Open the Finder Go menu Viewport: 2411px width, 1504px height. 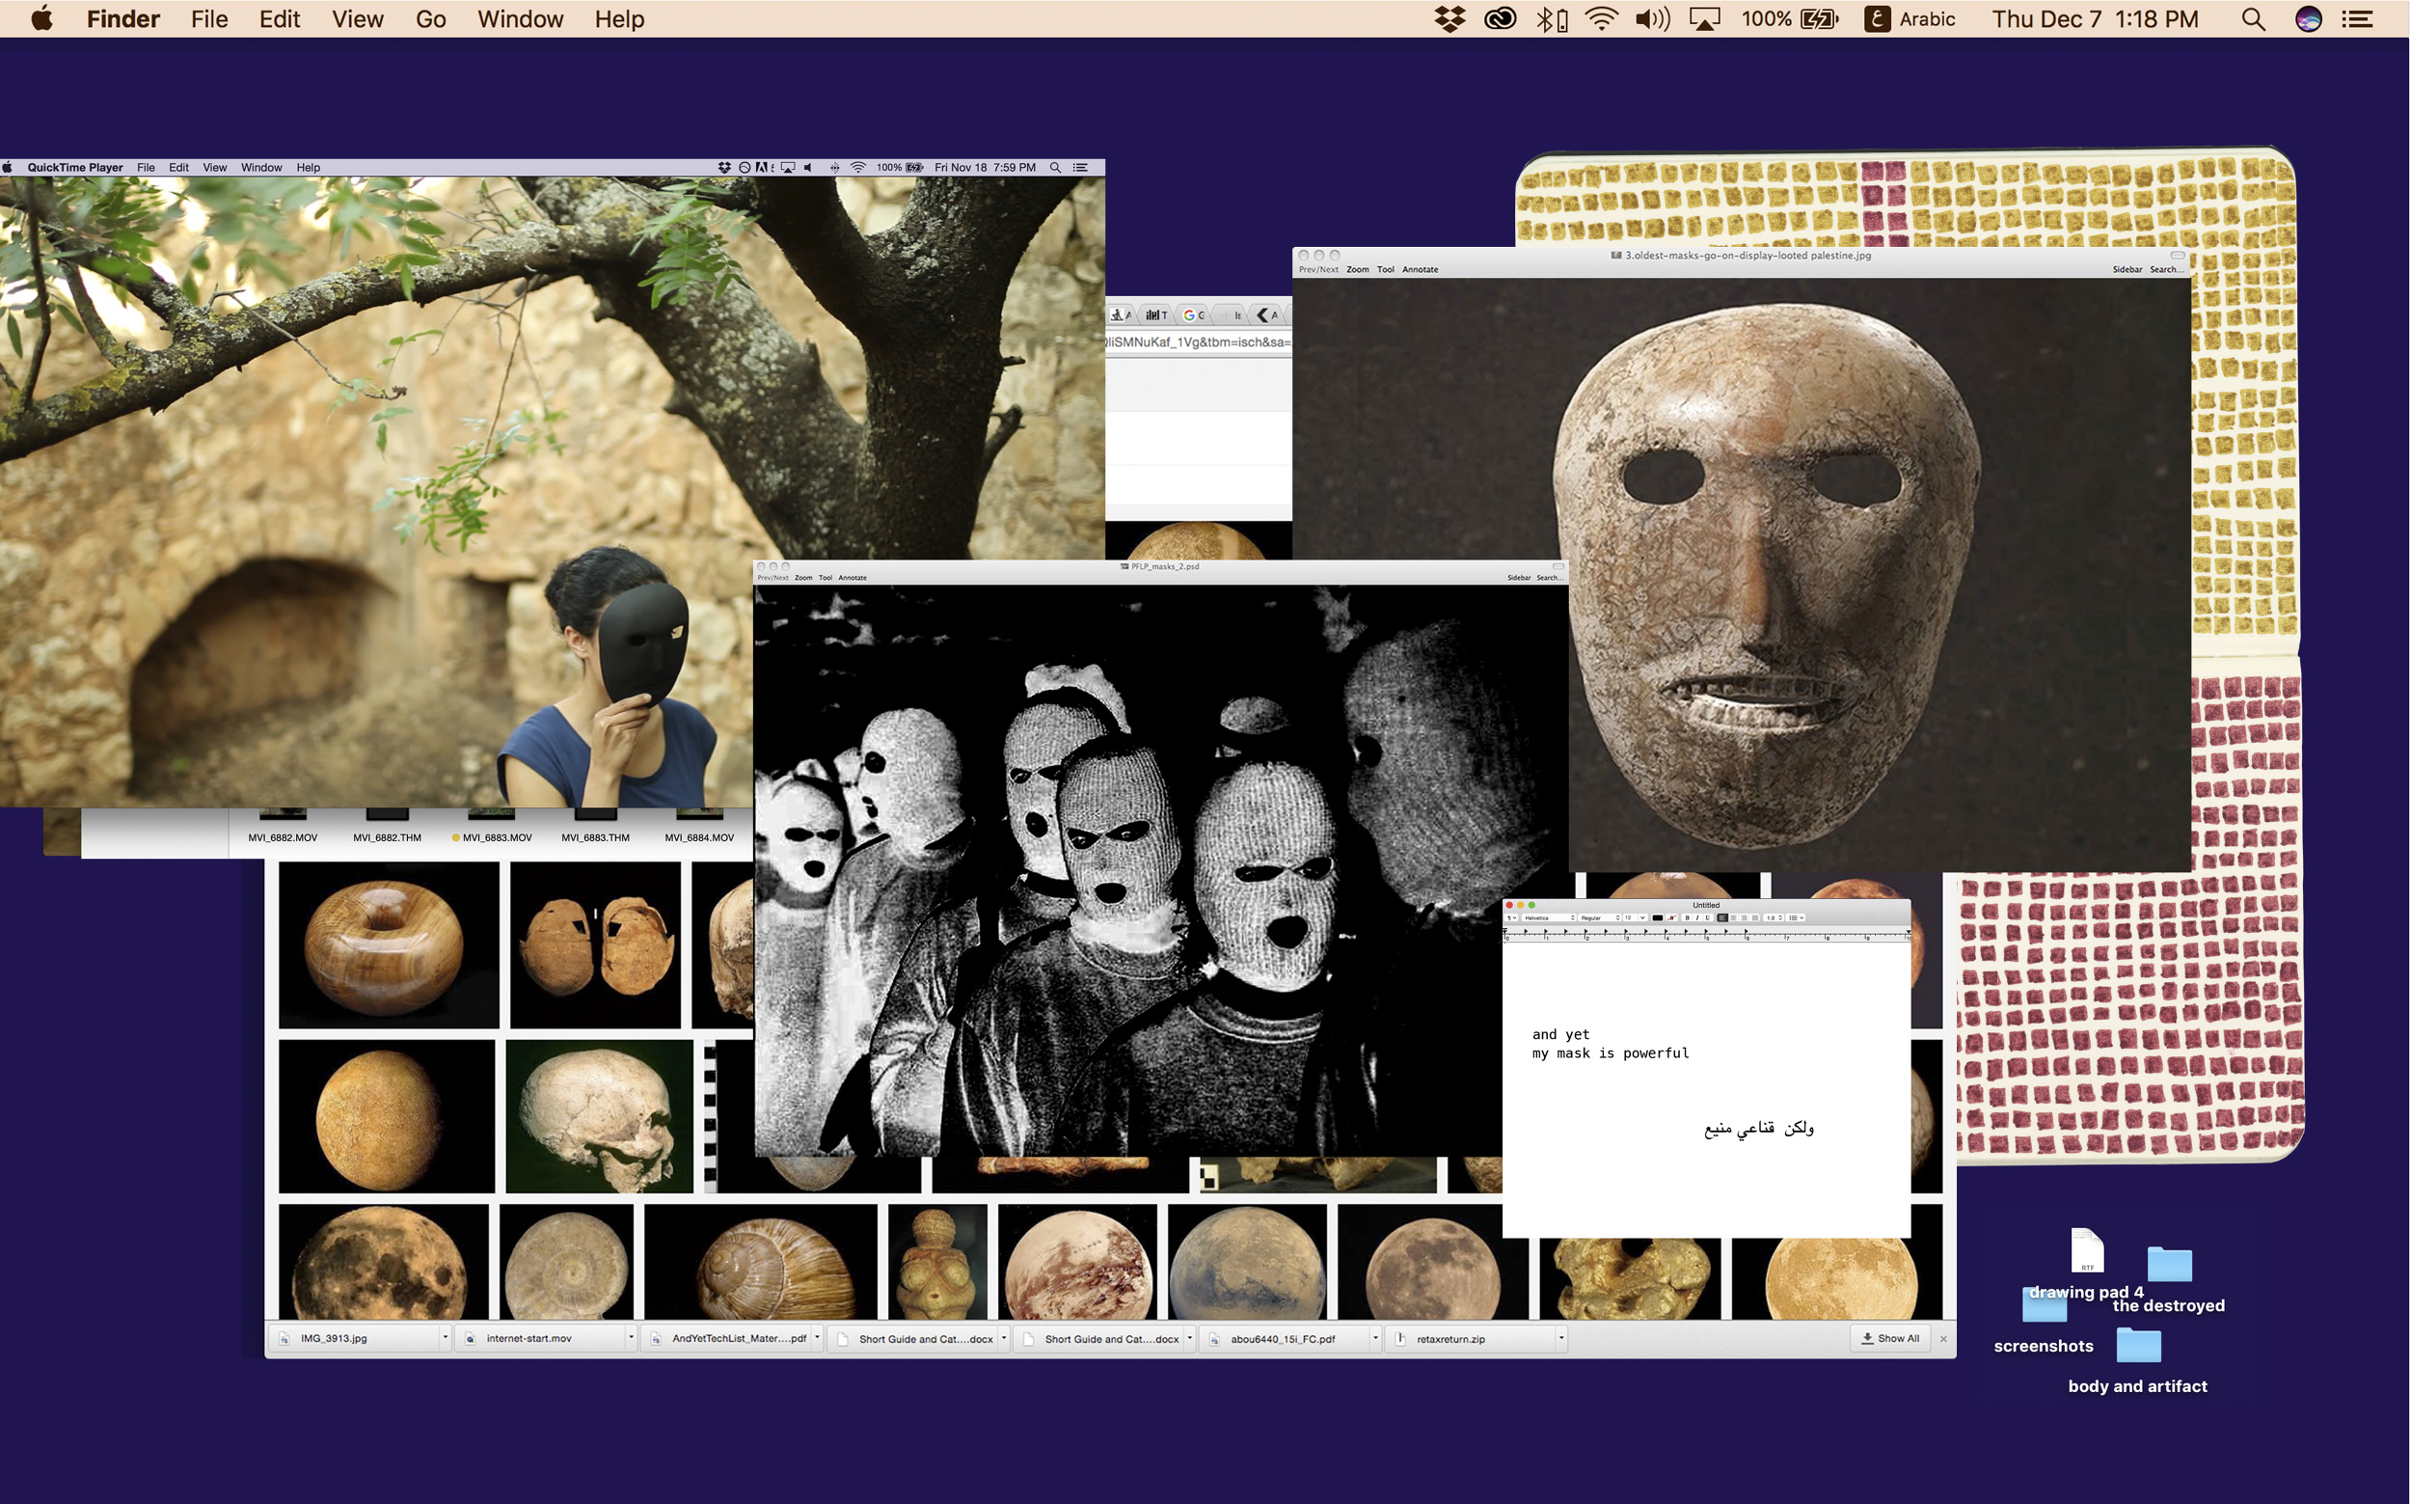point(430,19)
